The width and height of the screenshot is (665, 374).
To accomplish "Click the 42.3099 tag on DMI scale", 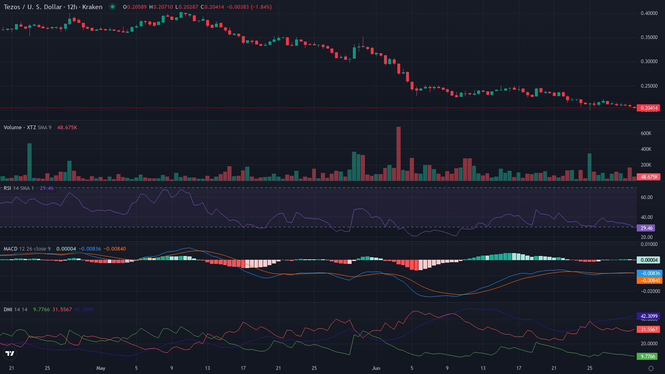I will click(648, 316).
